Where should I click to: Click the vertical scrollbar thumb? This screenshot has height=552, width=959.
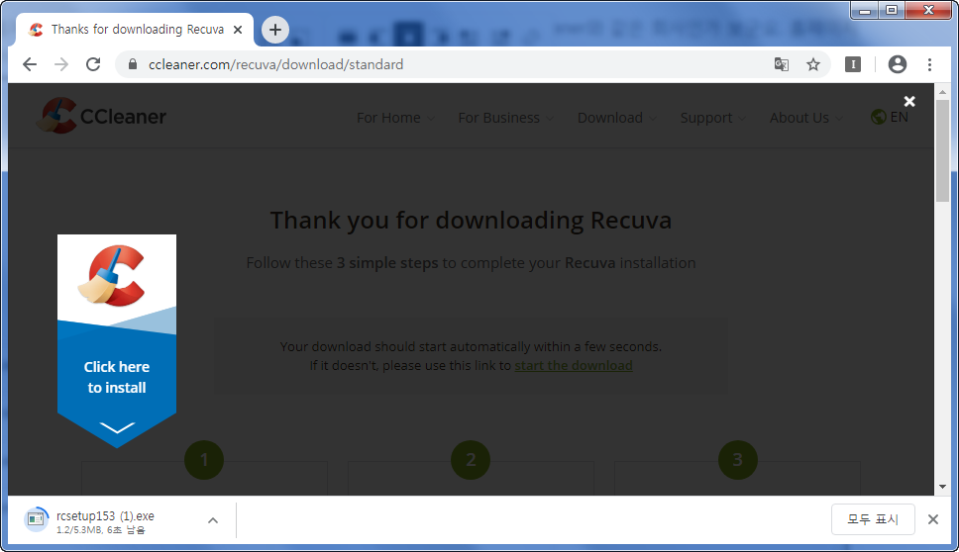pos(942,150)
